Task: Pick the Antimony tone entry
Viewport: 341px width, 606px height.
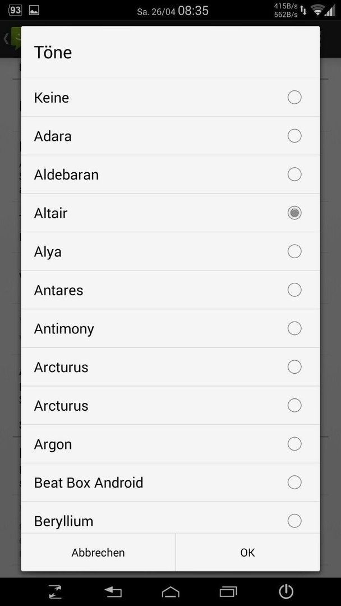Action: click(170, 328)
